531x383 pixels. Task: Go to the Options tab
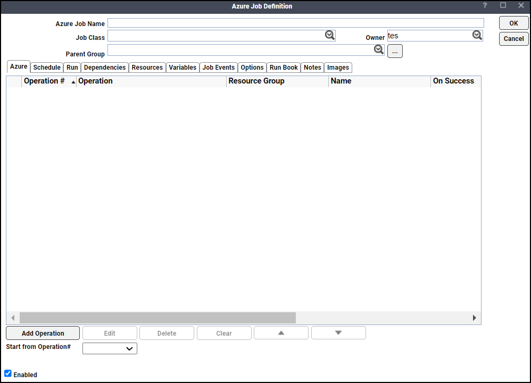click(252, 68)
